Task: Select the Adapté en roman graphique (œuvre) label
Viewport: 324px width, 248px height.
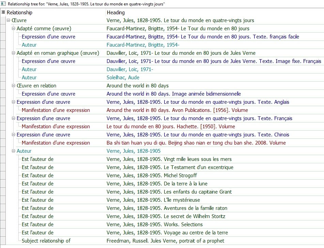Action: tap(58, 53)
